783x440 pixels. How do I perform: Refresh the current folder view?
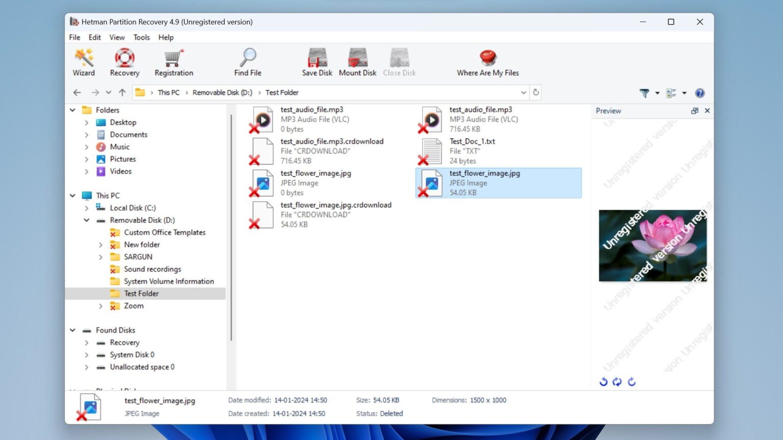point(536,92)
